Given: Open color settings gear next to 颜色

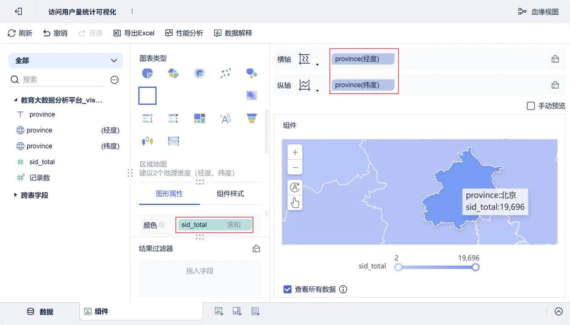Looking at the screenshot, I should tap(162, 225).
